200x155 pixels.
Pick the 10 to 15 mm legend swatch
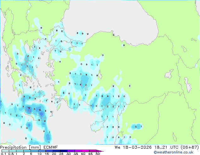tap(42, 151)
